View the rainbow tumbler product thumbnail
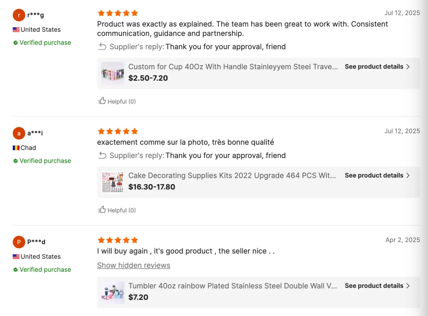 click(x=113, y=292)
